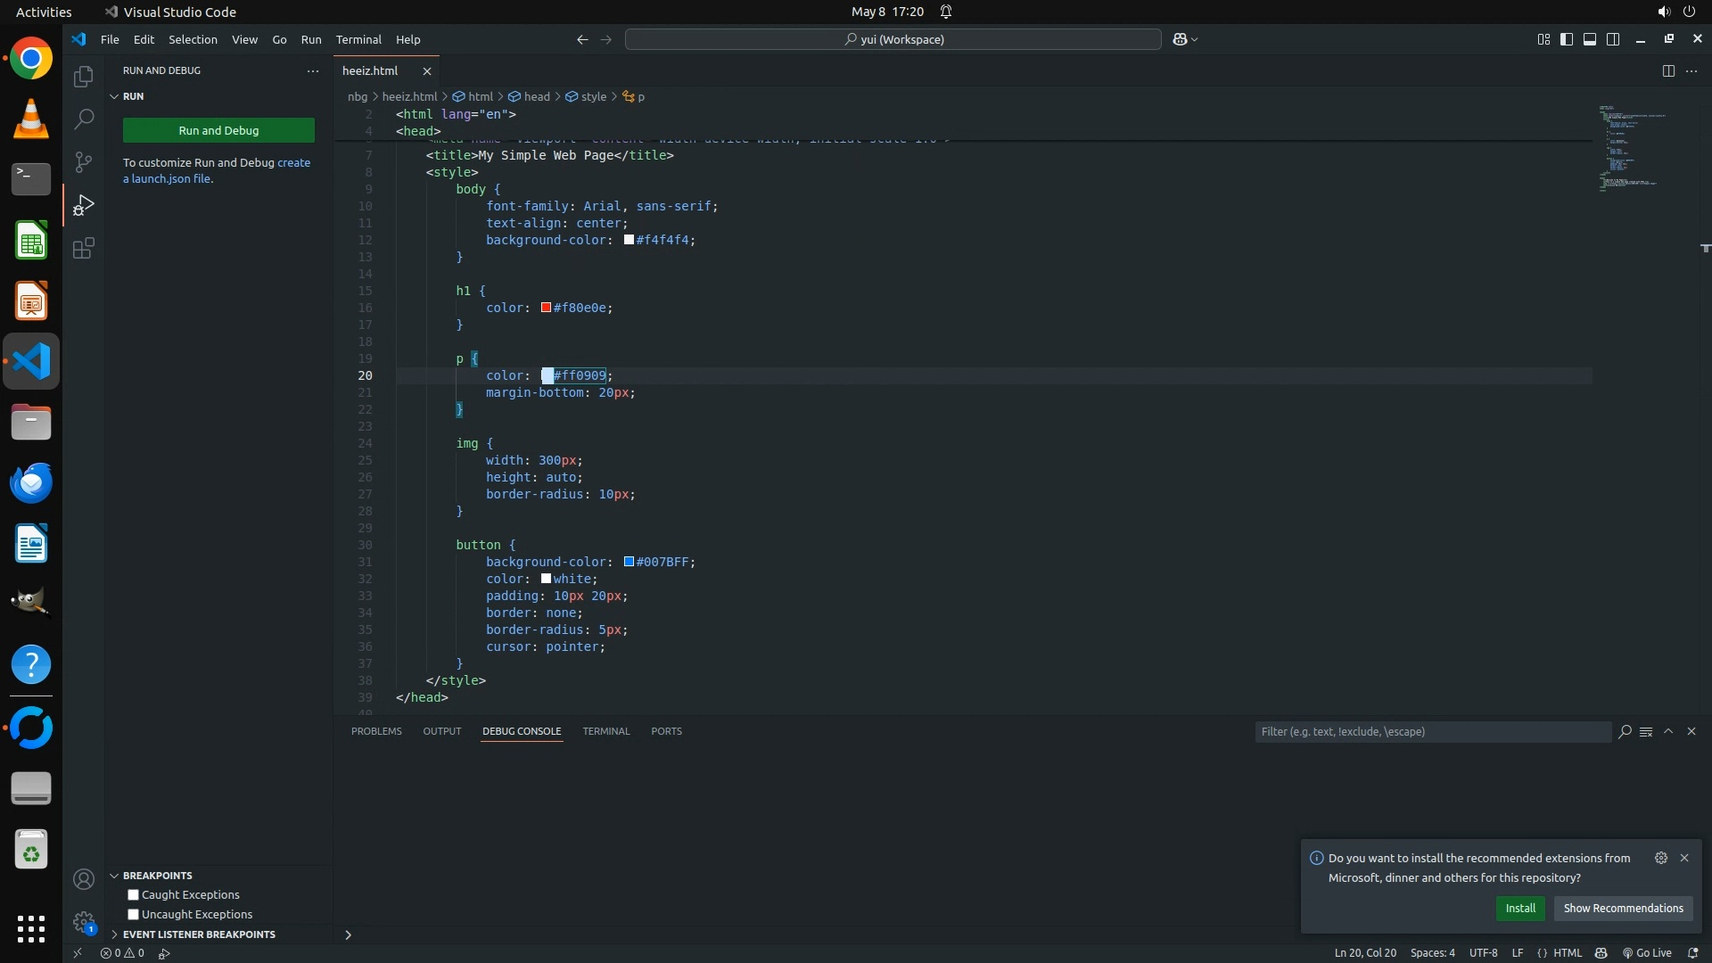Open Manage gear in activity bar
Image resolution: width=1712 pixels, height=963 pixels.
(83, 921)
